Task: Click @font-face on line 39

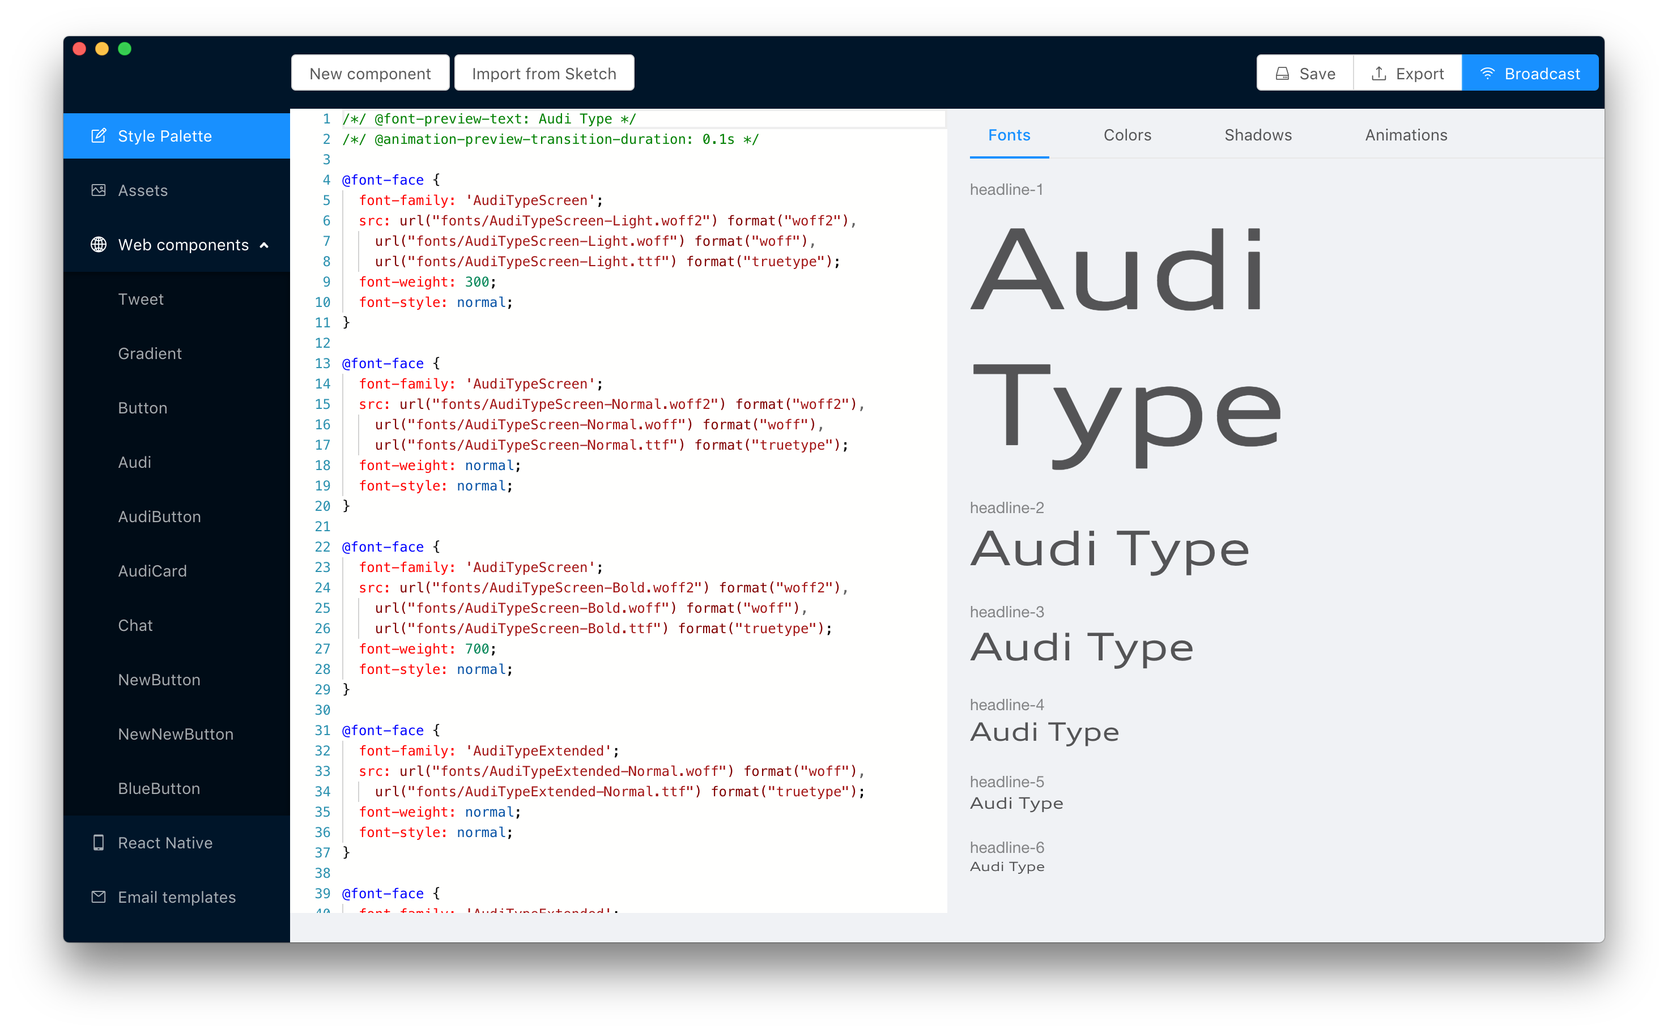Action: [x=382, y=894]
